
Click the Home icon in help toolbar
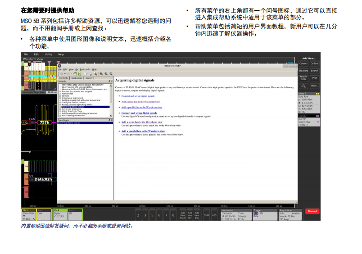75,74
